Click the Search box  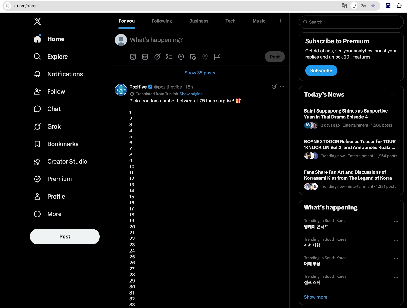[351, 22]
